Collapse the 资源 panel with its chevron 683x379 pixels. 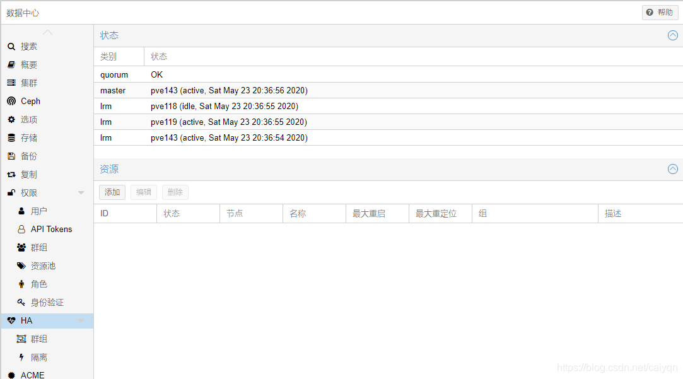672,169
